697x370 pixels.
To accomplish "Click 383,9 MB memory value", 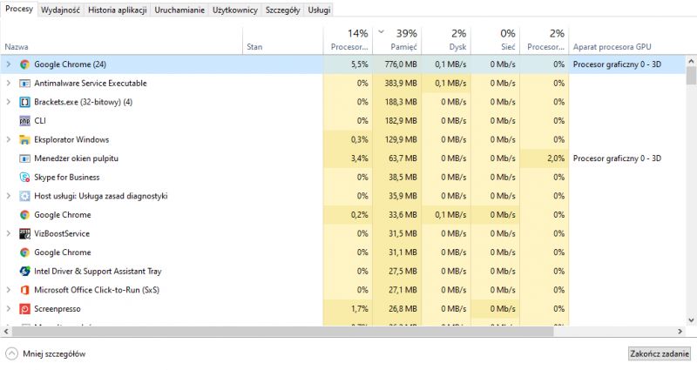I will tap(401, 83).
